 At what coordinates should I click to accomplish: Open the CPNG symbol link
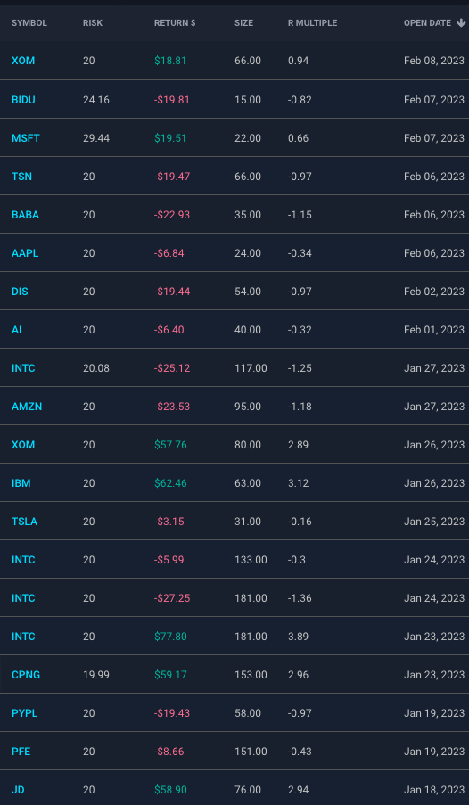(26, 675)
